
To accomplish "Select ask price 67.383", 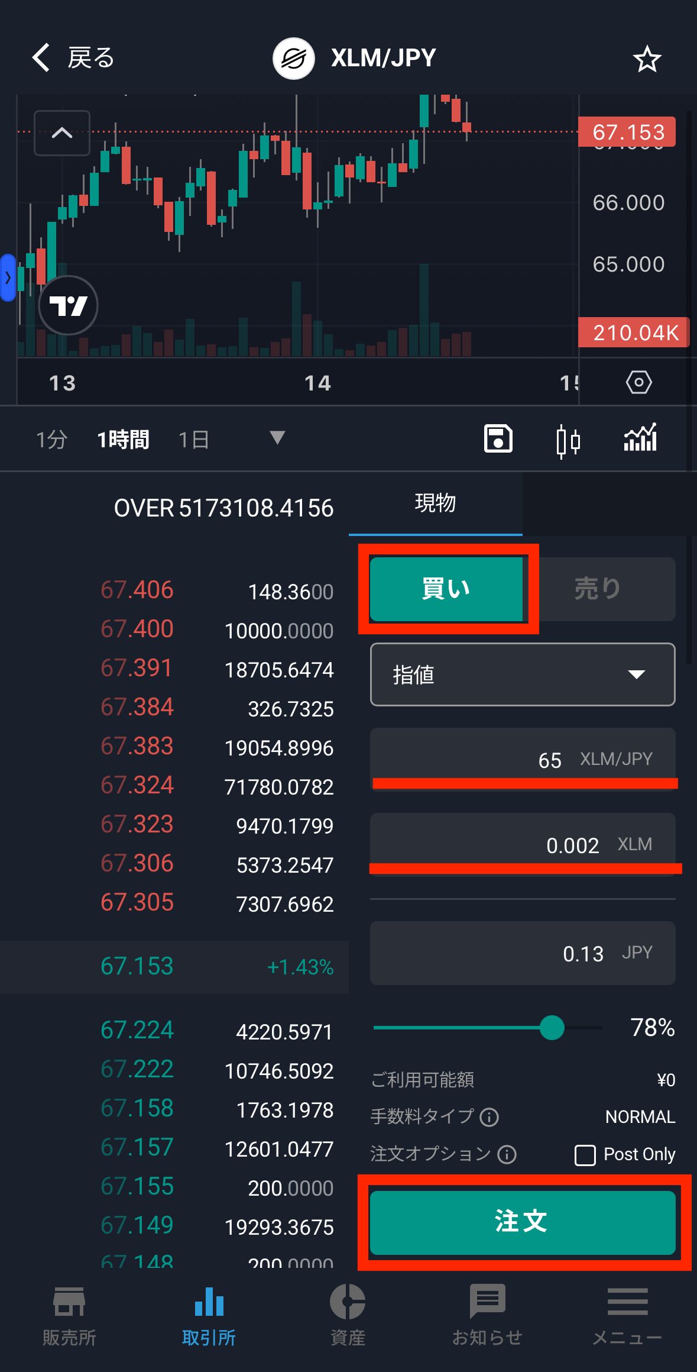I will [137, 747].
